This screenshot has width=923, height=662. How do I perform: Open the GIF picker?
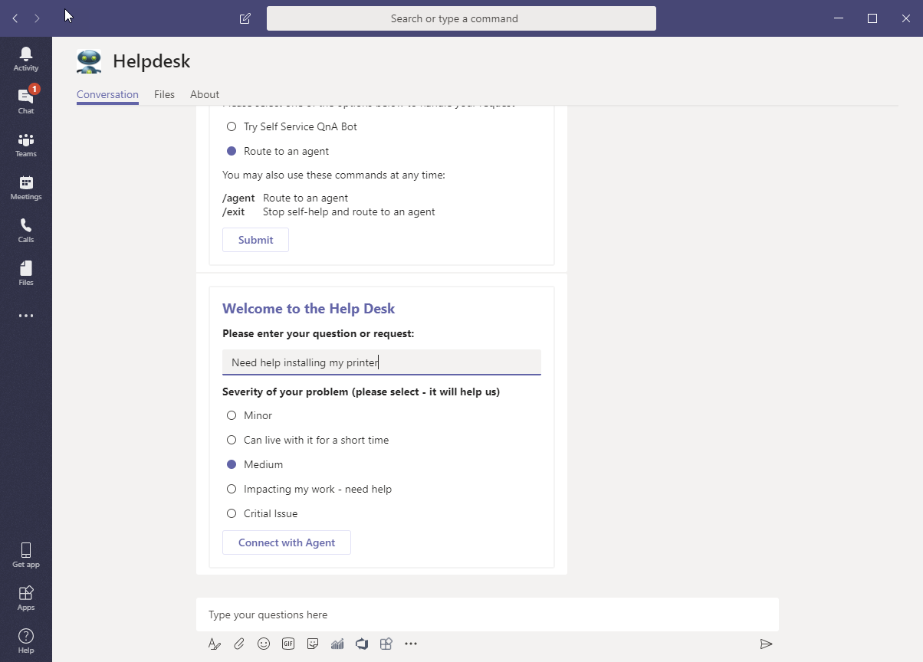coord(288,644)
